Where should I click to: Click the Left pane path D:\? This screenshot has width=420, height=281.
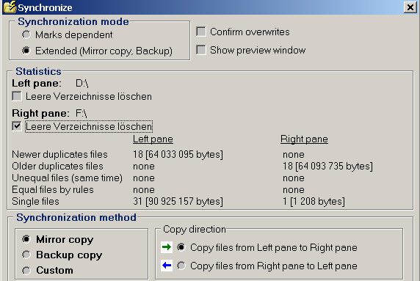coord(82,83)
